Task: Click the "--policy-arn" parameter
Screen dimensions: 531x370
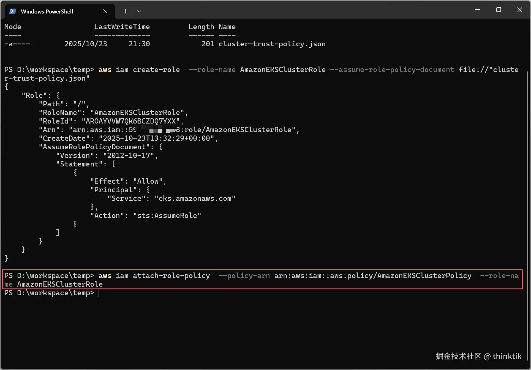Action: 244,276
